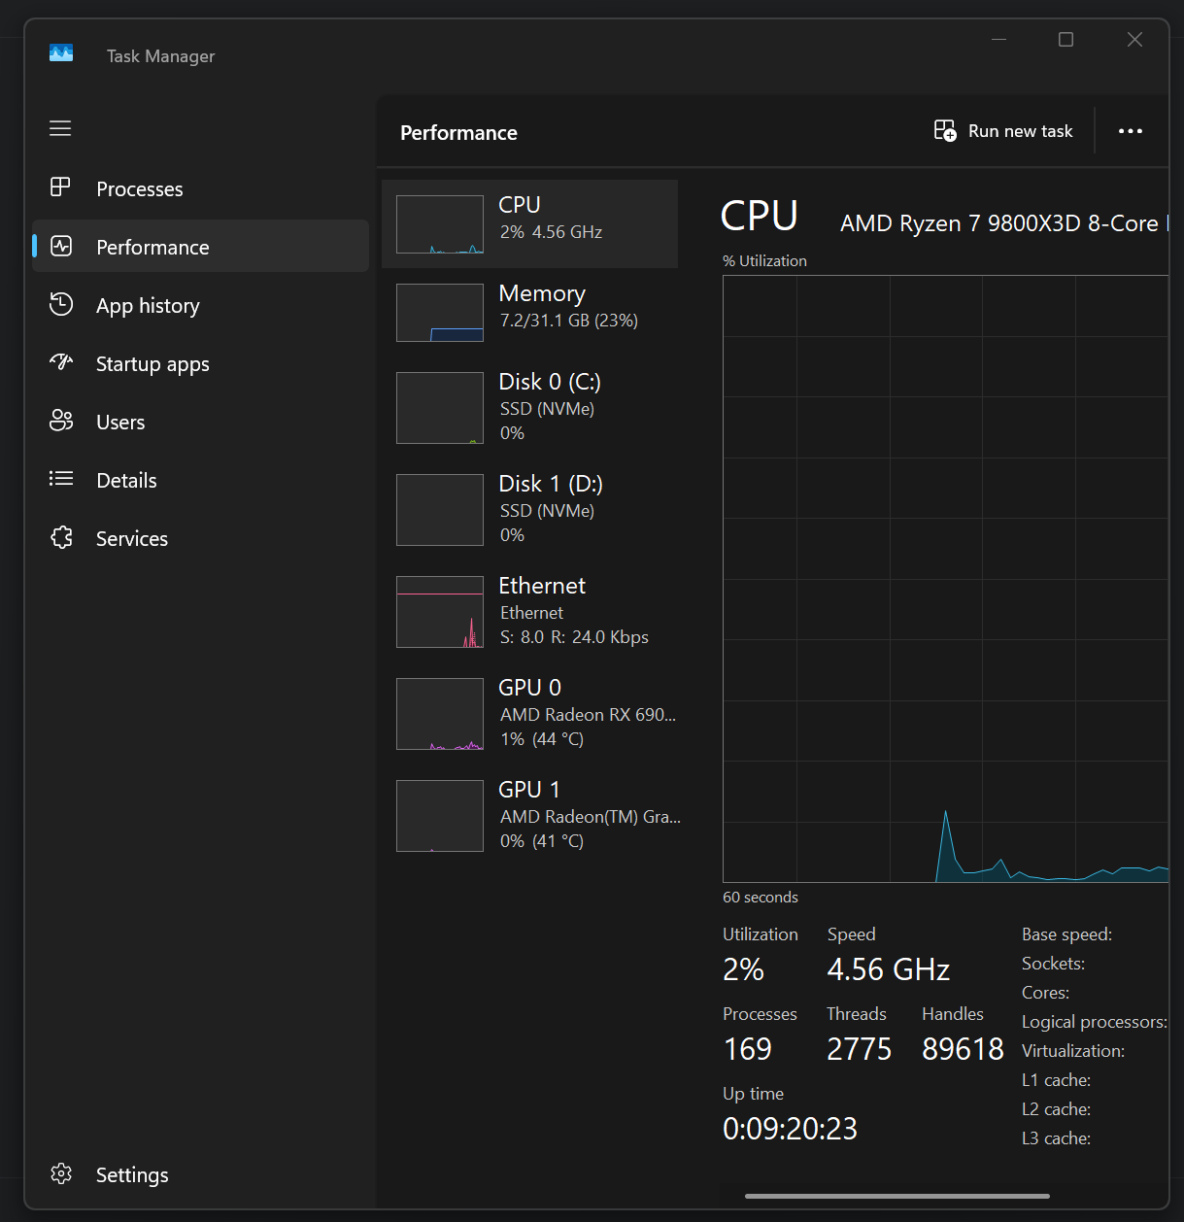Viewport: 1184px width, 1222px height.
Task: Click the L3 cache label
Action: (1056, 1138)
